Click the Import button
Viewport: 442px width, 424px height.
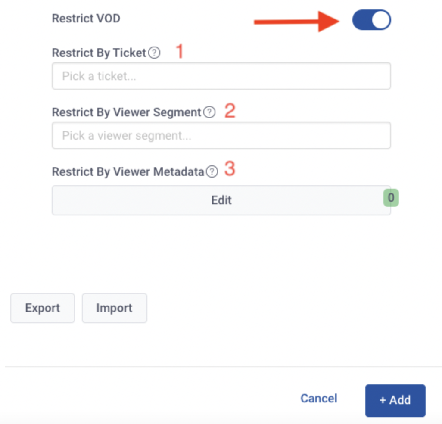(115, 308)
